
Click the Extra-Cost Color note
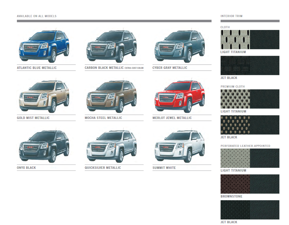click(134, 68)
